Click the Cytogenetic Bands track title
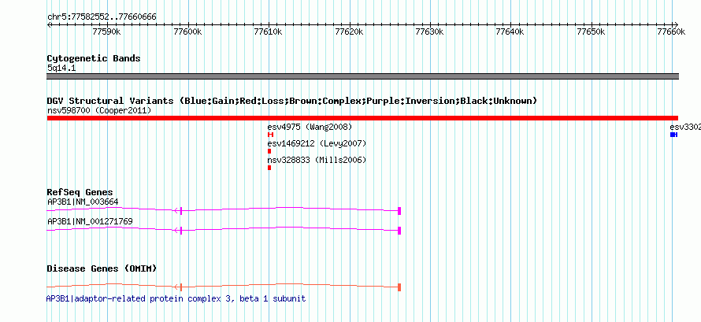The image size is (701, 322). pyautogui.click(x=94, y=58)
